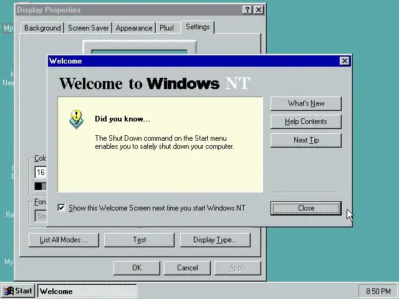399x299 pixels.
Task: Click the Test button in Display Properties
Action: tap(139, 240)
